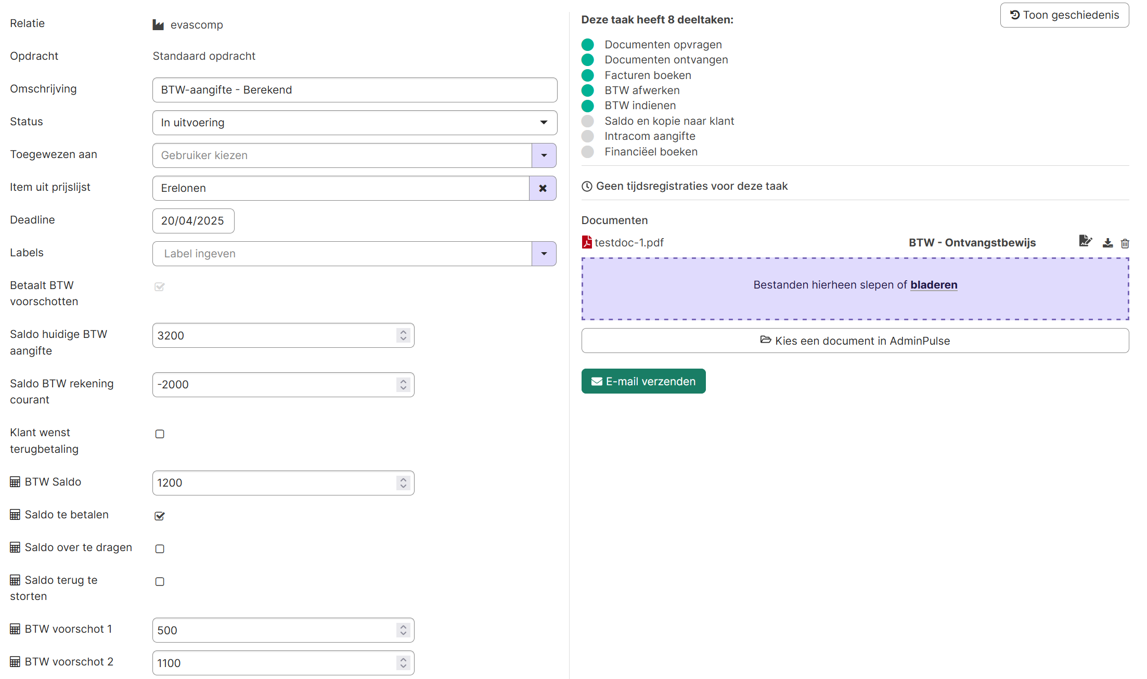Open the Status dropdown showing In uitvoering

354,123
